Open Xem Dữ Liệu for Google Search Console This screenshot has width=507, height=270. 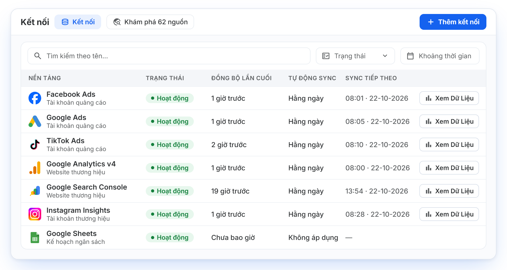click(449, 191)
